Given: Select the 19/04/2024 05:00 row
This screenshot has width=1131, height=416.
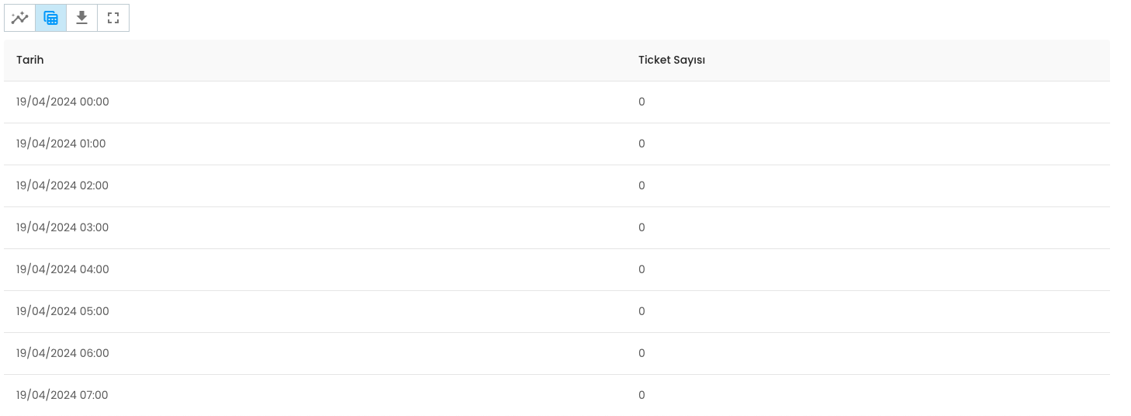Looking at the screenshot, I should [x=557, y=311].
